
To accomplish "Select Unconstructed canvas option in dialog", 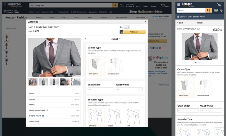I will [x=115, y=66].
